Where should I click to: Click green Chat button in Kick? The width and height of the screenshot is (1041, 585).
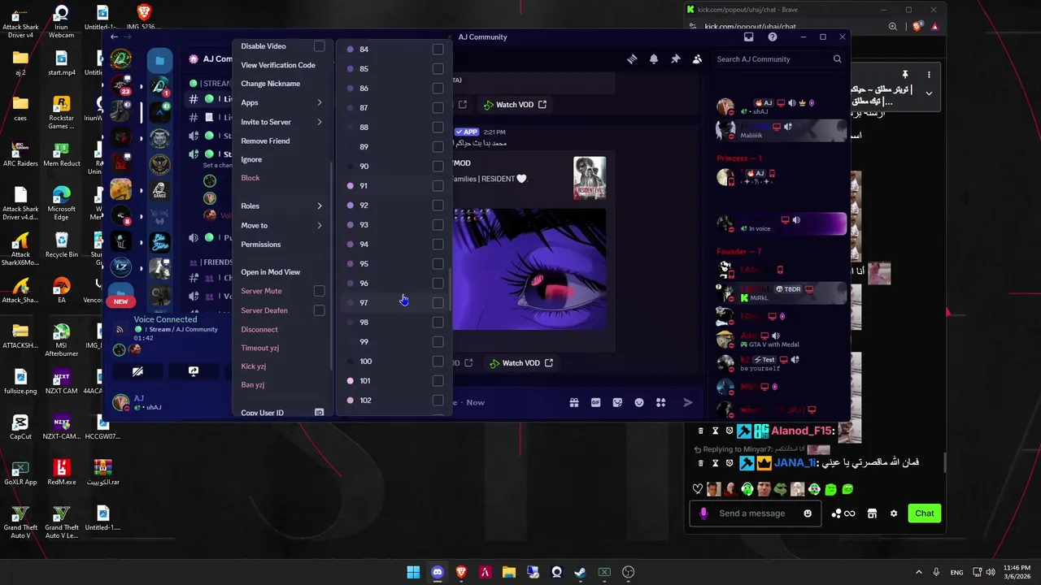pos(925,513)
